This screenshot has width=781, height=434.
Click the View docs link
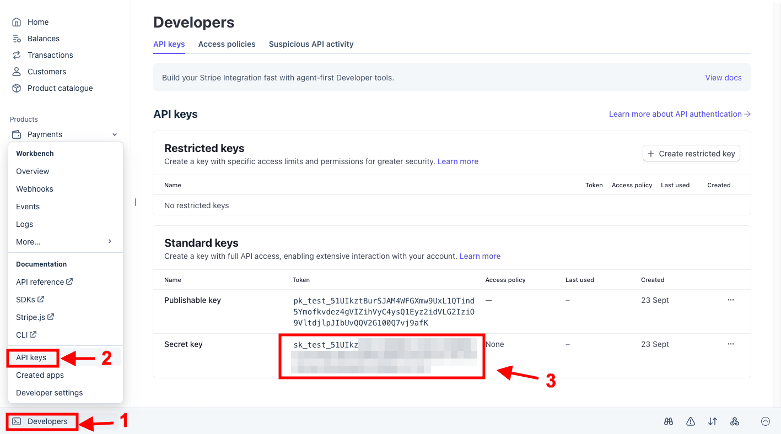[724, 78]
